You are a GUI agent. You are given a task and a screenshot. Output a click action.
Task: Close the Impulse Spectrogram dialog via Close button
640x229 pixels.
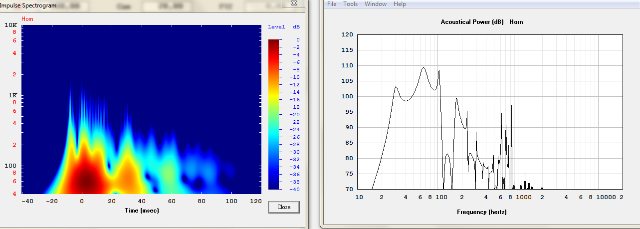click(284, 207)
